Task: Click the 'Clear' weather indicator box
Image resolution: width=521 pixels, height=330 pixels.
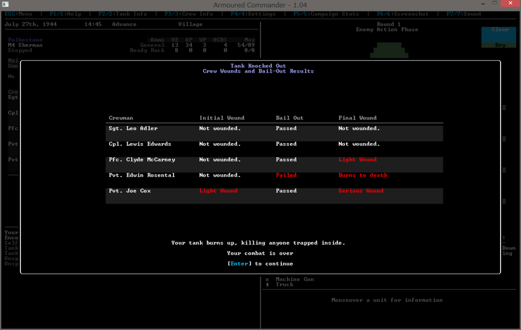Action: (x=499, y=35)
